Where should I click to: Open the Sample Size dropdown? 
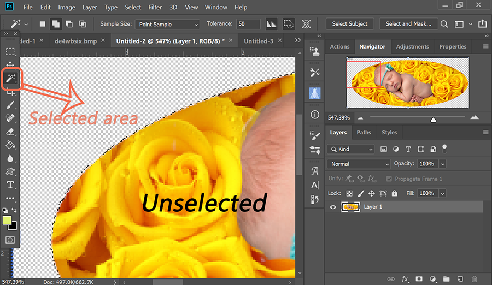point(168,25)
